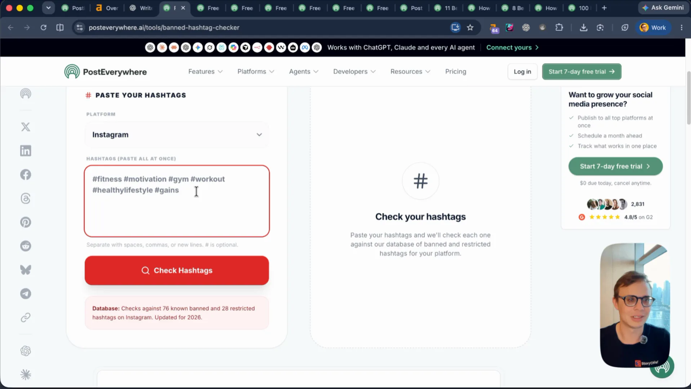Viewport: 691px width, 389px height.
Task: Switch to the 11 Be tab
Action: click(446, 8)
